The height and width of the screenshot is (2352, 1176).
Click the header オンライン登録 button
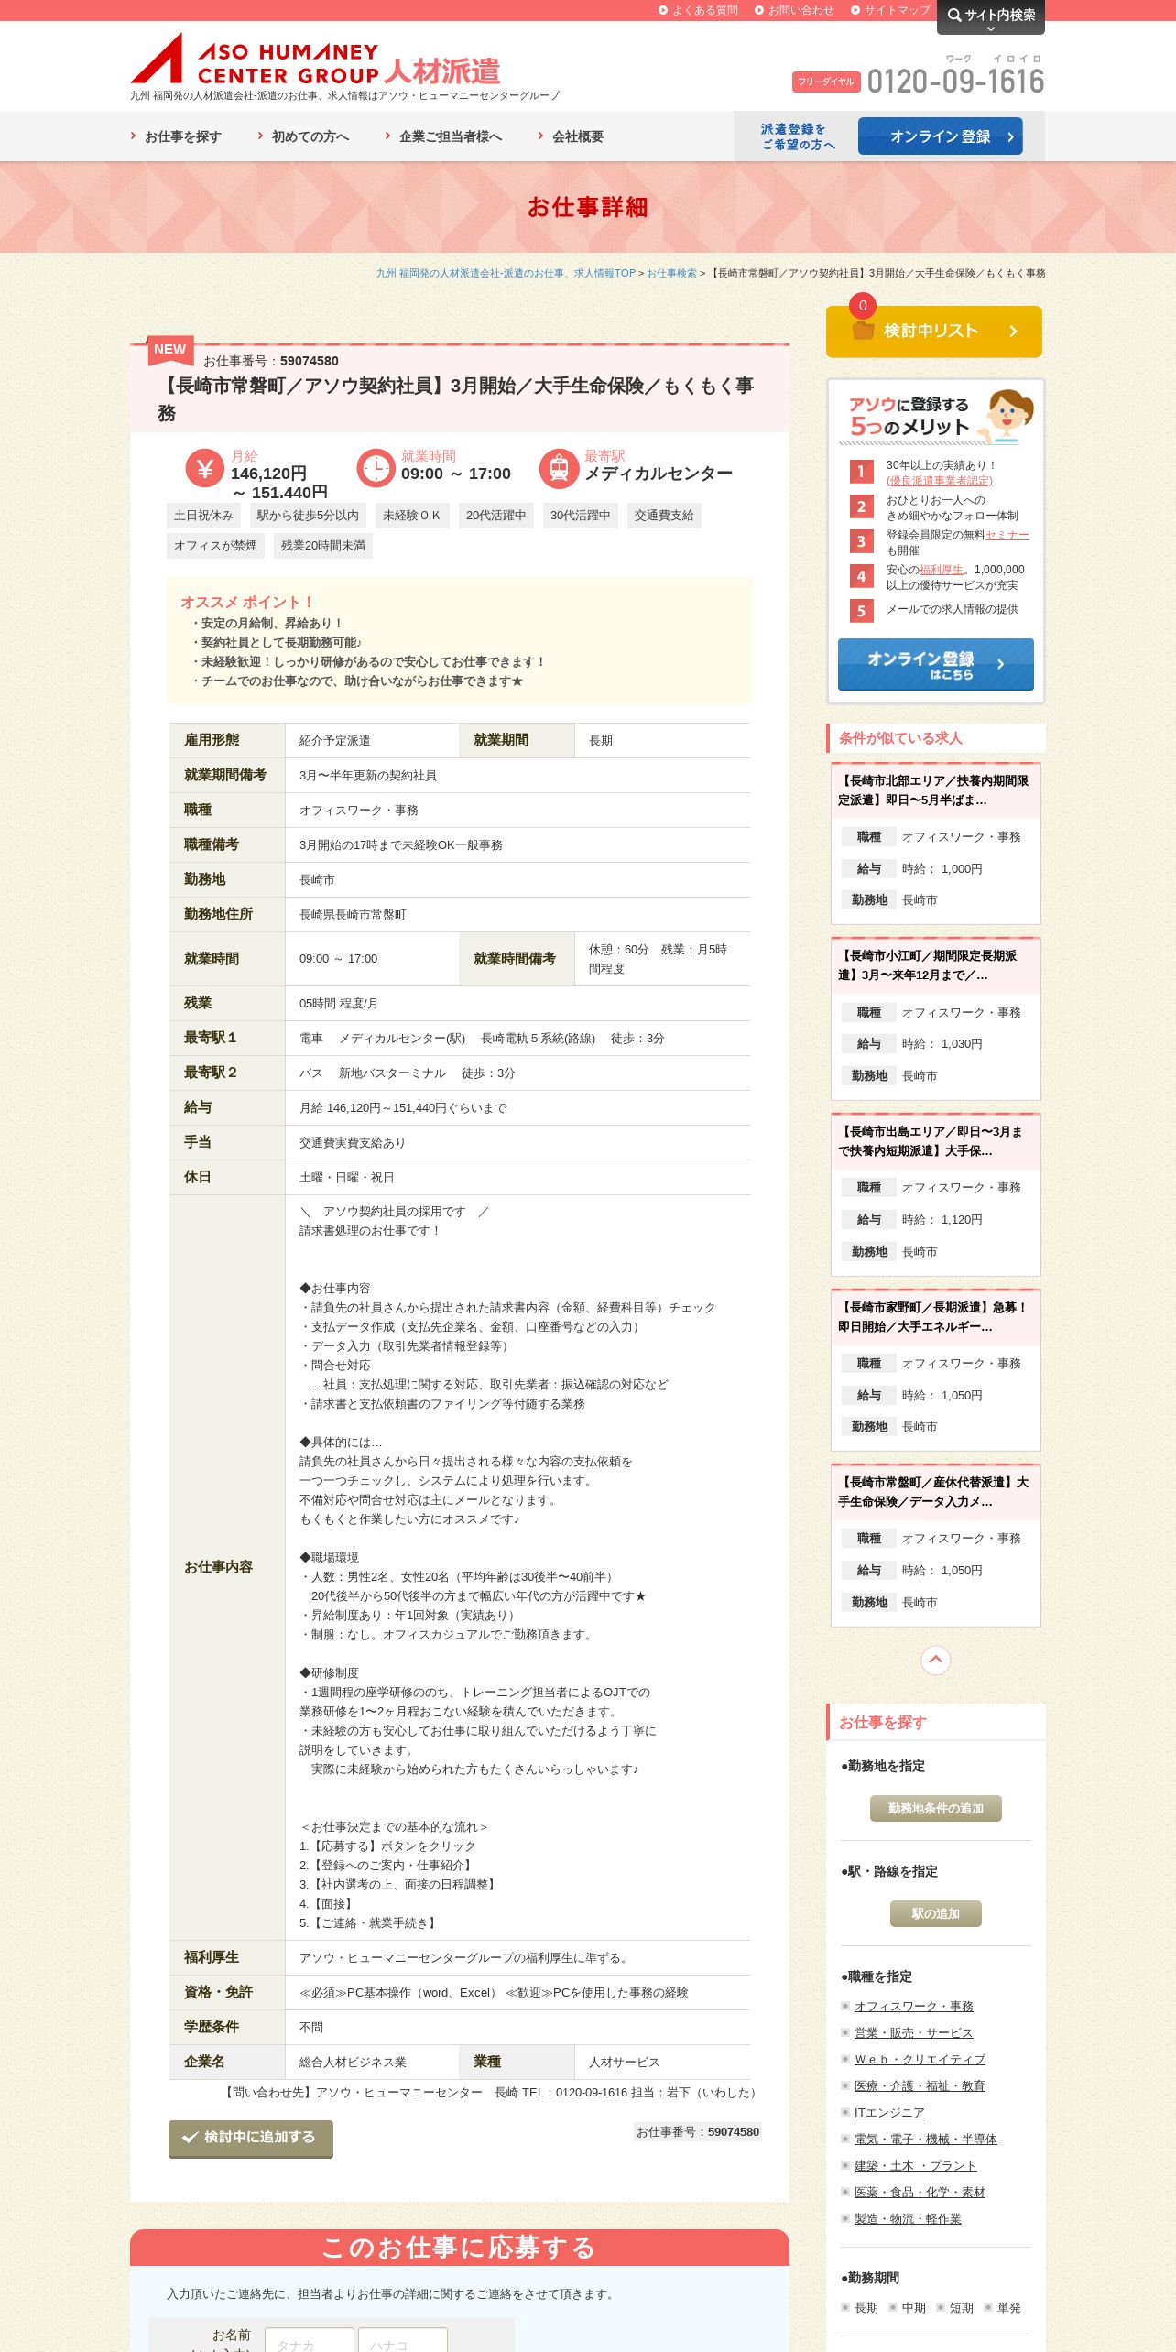point(940,136)
